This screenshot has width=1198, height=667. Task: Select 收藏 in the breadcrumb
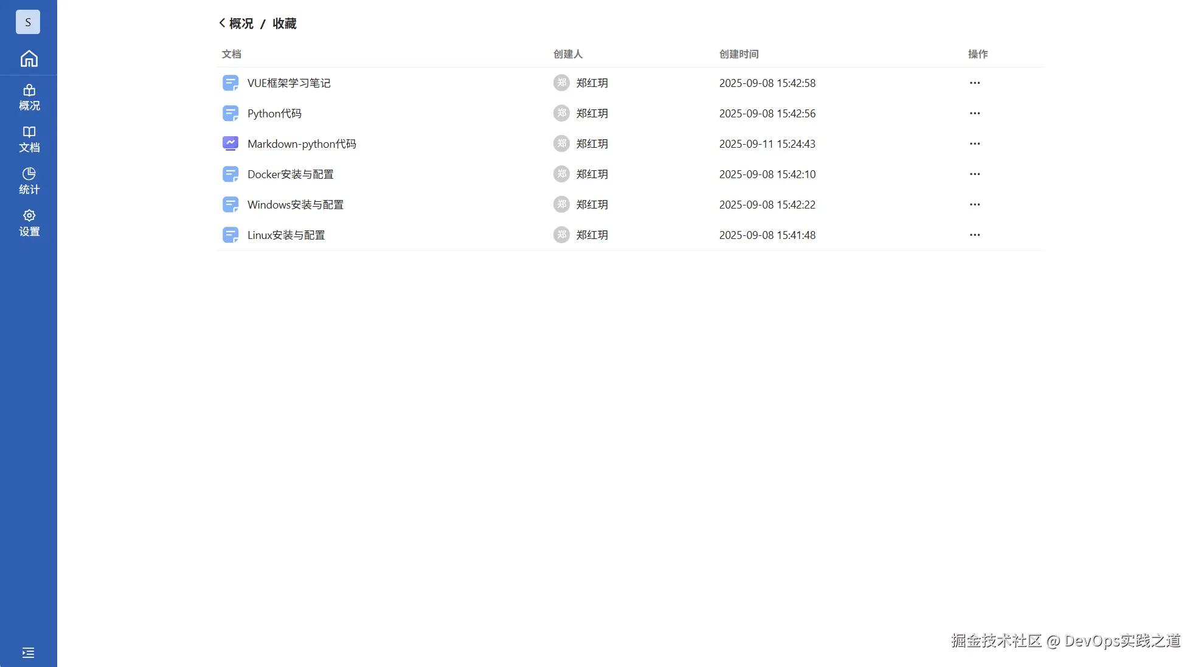click(x=284, y=23)
